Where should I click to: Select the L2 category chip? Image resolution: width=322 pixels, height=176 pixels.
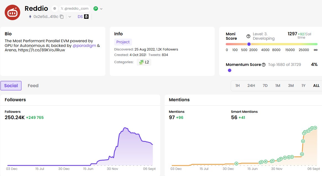tap(144, 62)
